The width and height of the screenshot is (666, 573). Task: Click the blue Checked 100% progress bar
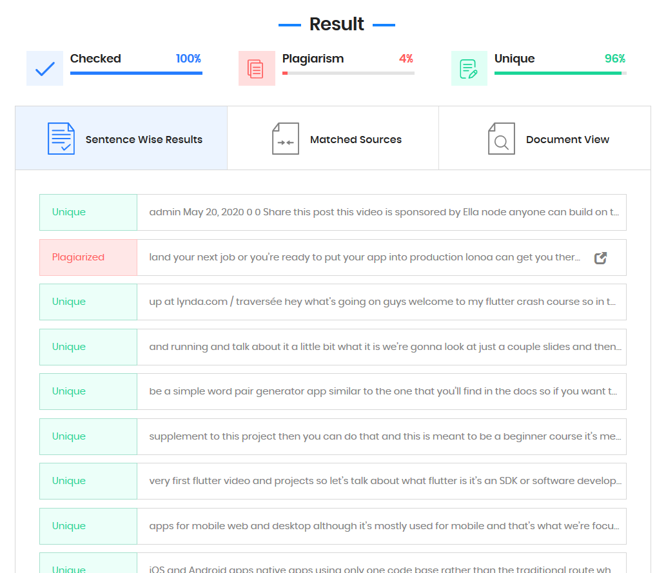(136, 73)
